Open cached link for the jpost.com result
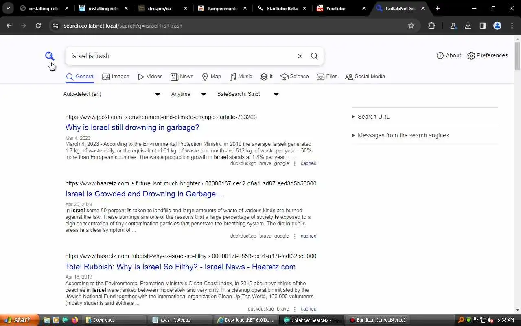 pos(309,163)
